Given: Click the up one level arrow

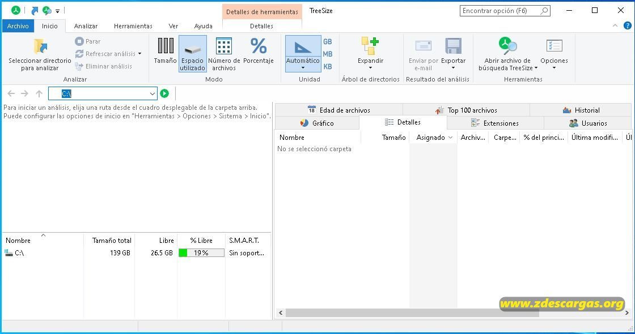Looking at the screenshot, I should pyautogui.click(x=39, y=93).
